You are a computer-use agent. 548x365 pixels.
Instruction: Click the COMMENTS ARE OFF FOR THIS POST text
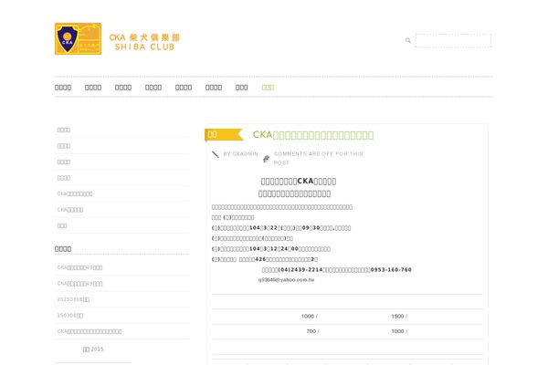pos(319,158)
